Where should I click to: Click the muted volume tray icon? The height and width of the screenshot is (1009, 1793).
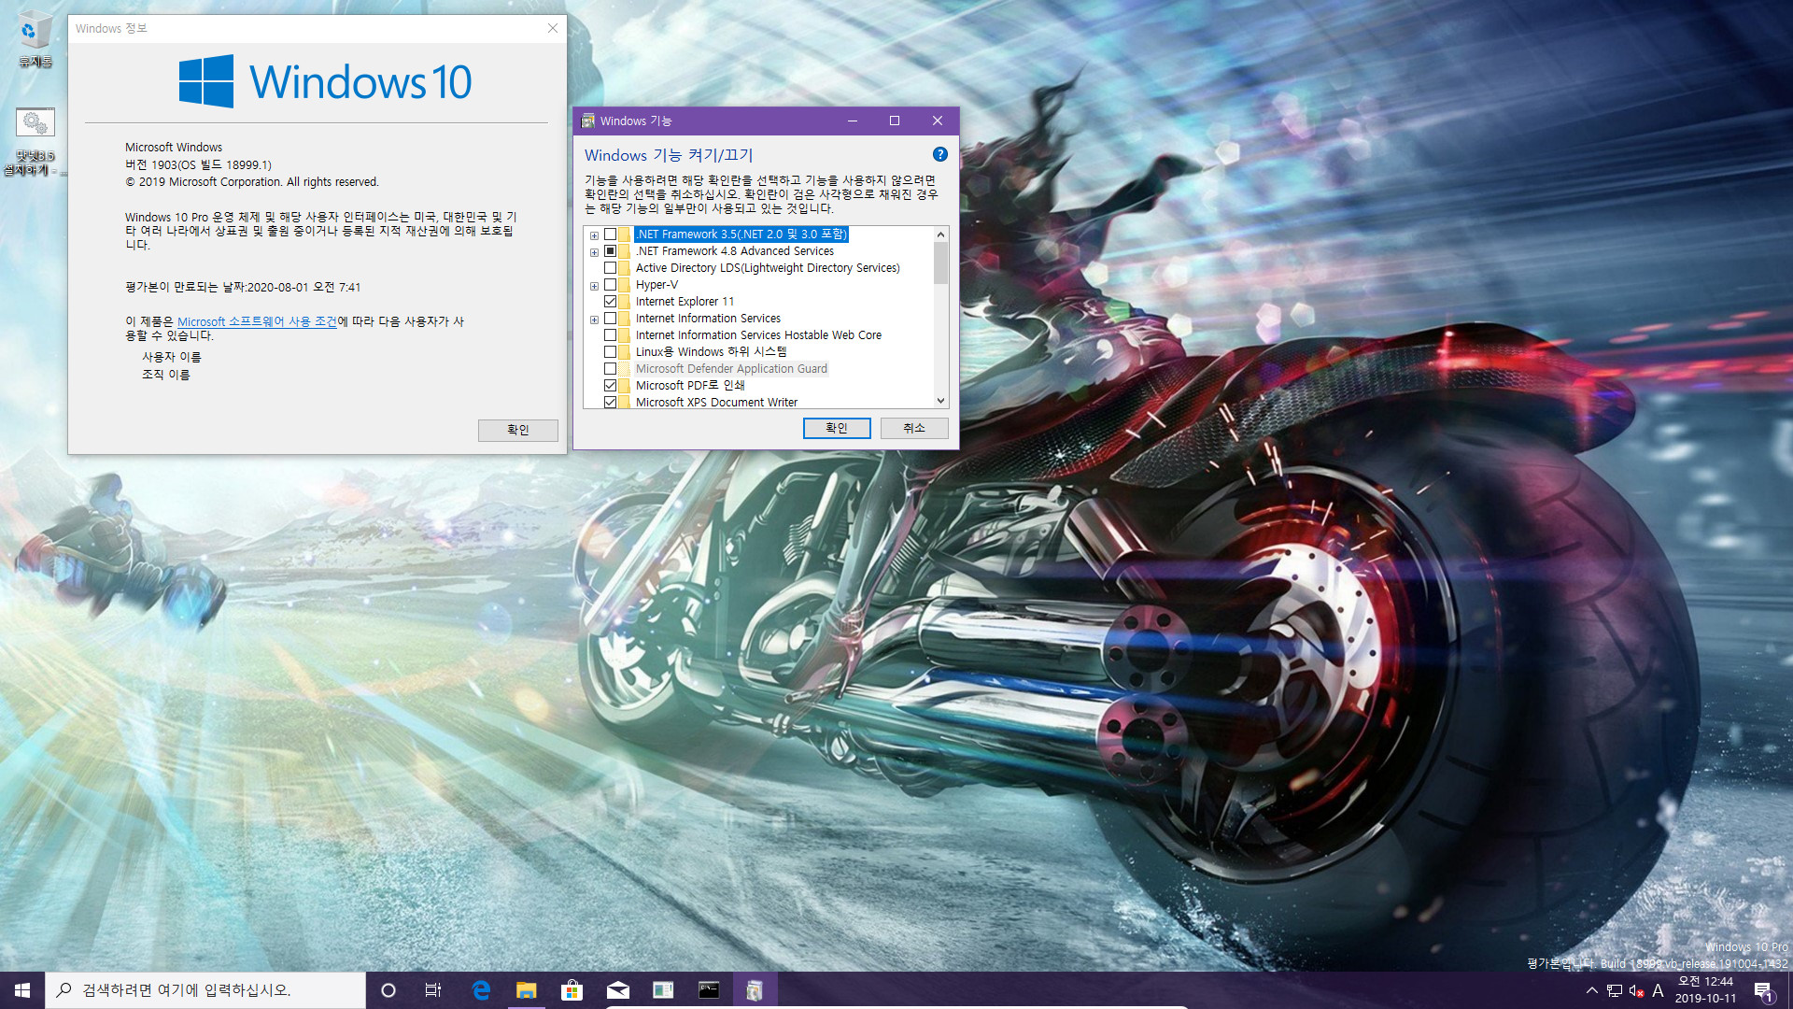[1636, 990]
